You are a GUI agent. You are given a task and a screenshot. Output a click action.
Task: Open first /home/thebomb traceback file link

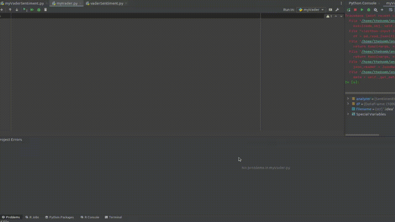[x=378, y=21]
